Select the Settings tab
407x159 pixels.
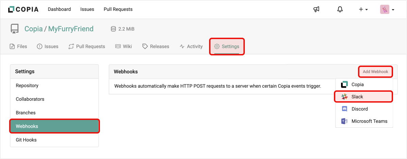227,47
